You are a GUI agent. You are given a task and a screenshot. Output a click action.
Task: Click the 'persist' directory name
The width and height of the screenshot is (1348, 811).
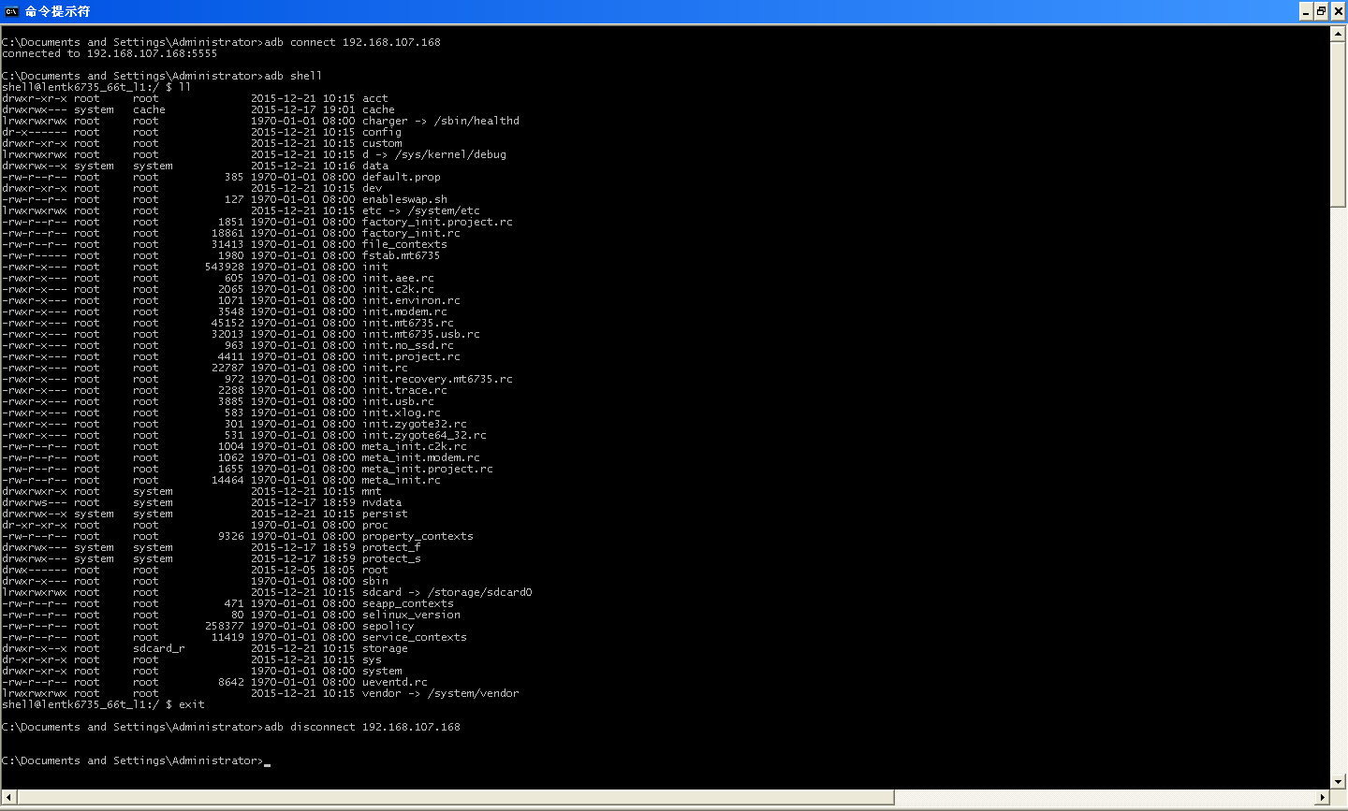click(385, 514)
